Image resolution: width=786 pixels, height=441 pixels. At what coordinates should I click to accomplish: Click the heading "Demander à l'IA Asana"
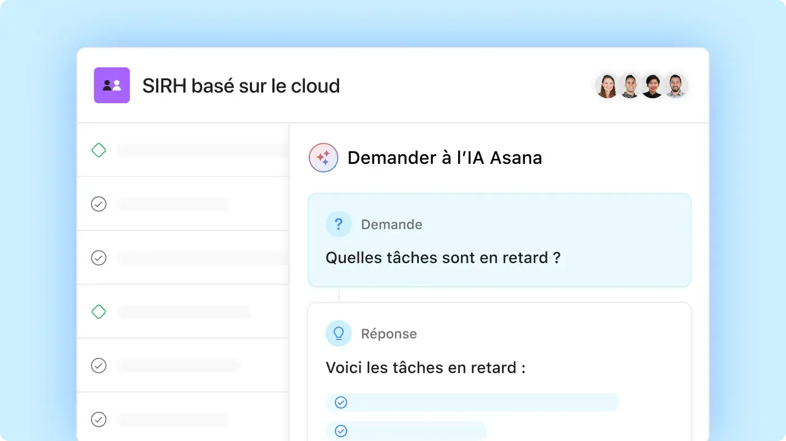445,158
